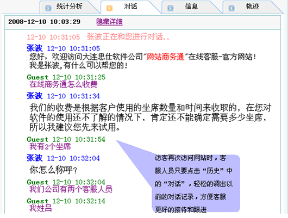Click the Guest message 我们公司有两个客服人员
Screen dimensions: 288x218
click(71, 189)
